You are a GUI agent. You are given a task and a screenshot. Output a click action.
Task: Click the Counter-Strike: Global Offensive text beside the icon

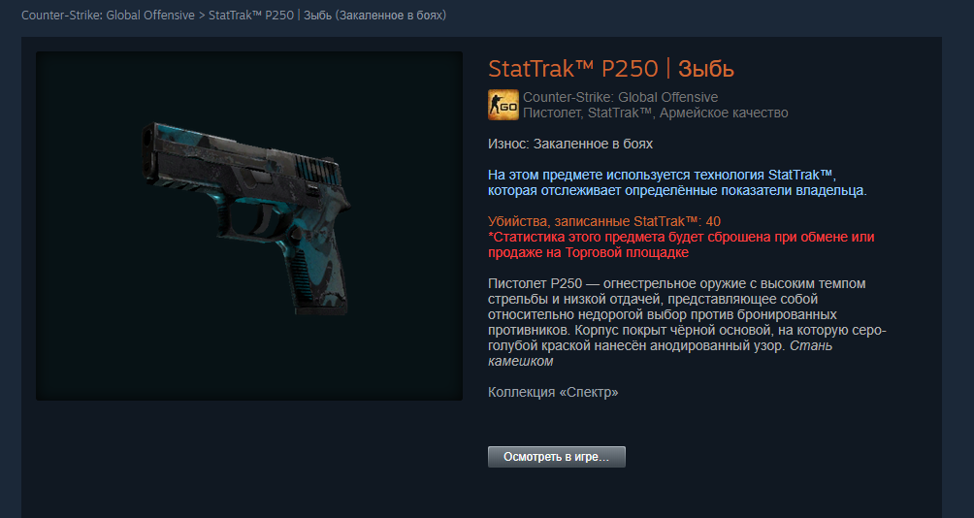click(621, 97)
